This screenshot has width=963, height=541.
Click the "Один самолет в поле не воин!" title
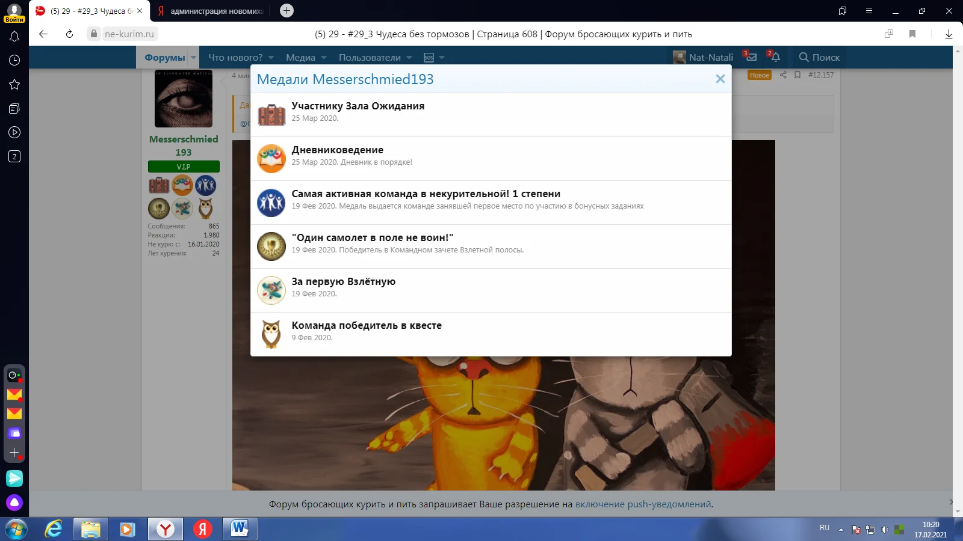(x=373, y=237)
